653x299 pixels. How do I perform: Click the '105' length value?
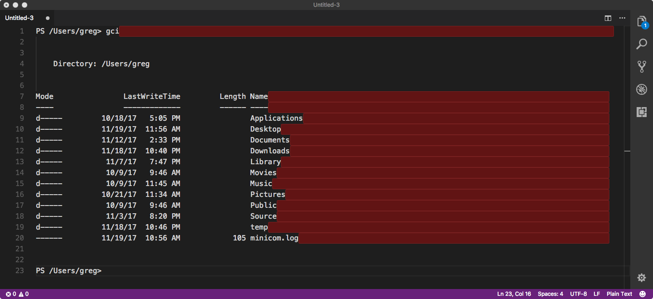[x=239, y=238]
